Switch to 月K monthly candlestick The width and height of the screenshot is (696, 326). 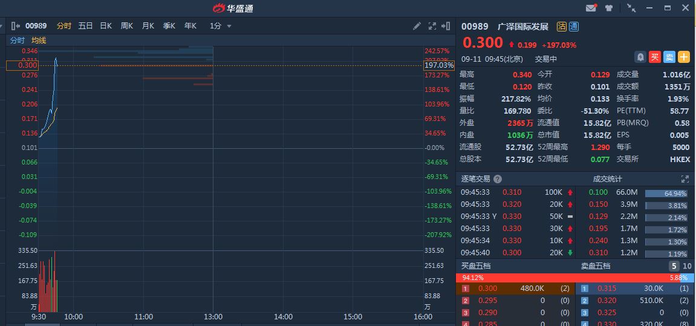click(x=148, y=26)
